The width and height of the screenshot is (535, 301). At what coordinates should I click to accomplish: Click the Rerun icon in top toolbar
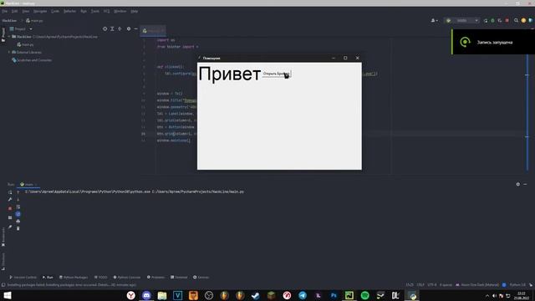(486, 20)
